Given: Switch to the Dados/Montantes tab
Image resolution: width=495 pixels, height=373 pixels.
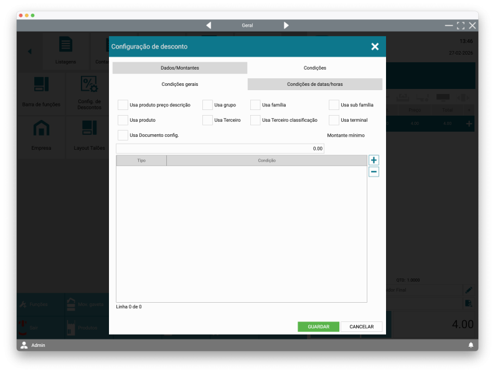Looking at the screenshot, I should pyautogui.click(x=180, y=68).
